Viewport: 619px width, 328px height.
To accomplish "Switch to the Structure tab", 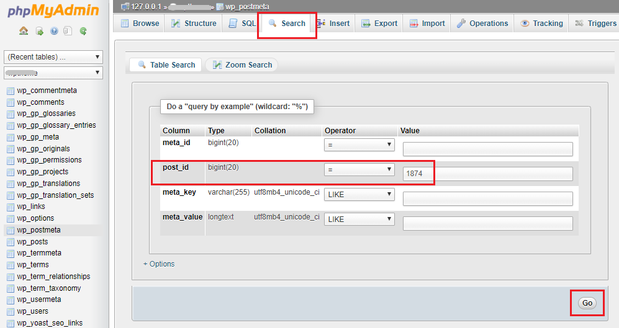I will point(194,24).
